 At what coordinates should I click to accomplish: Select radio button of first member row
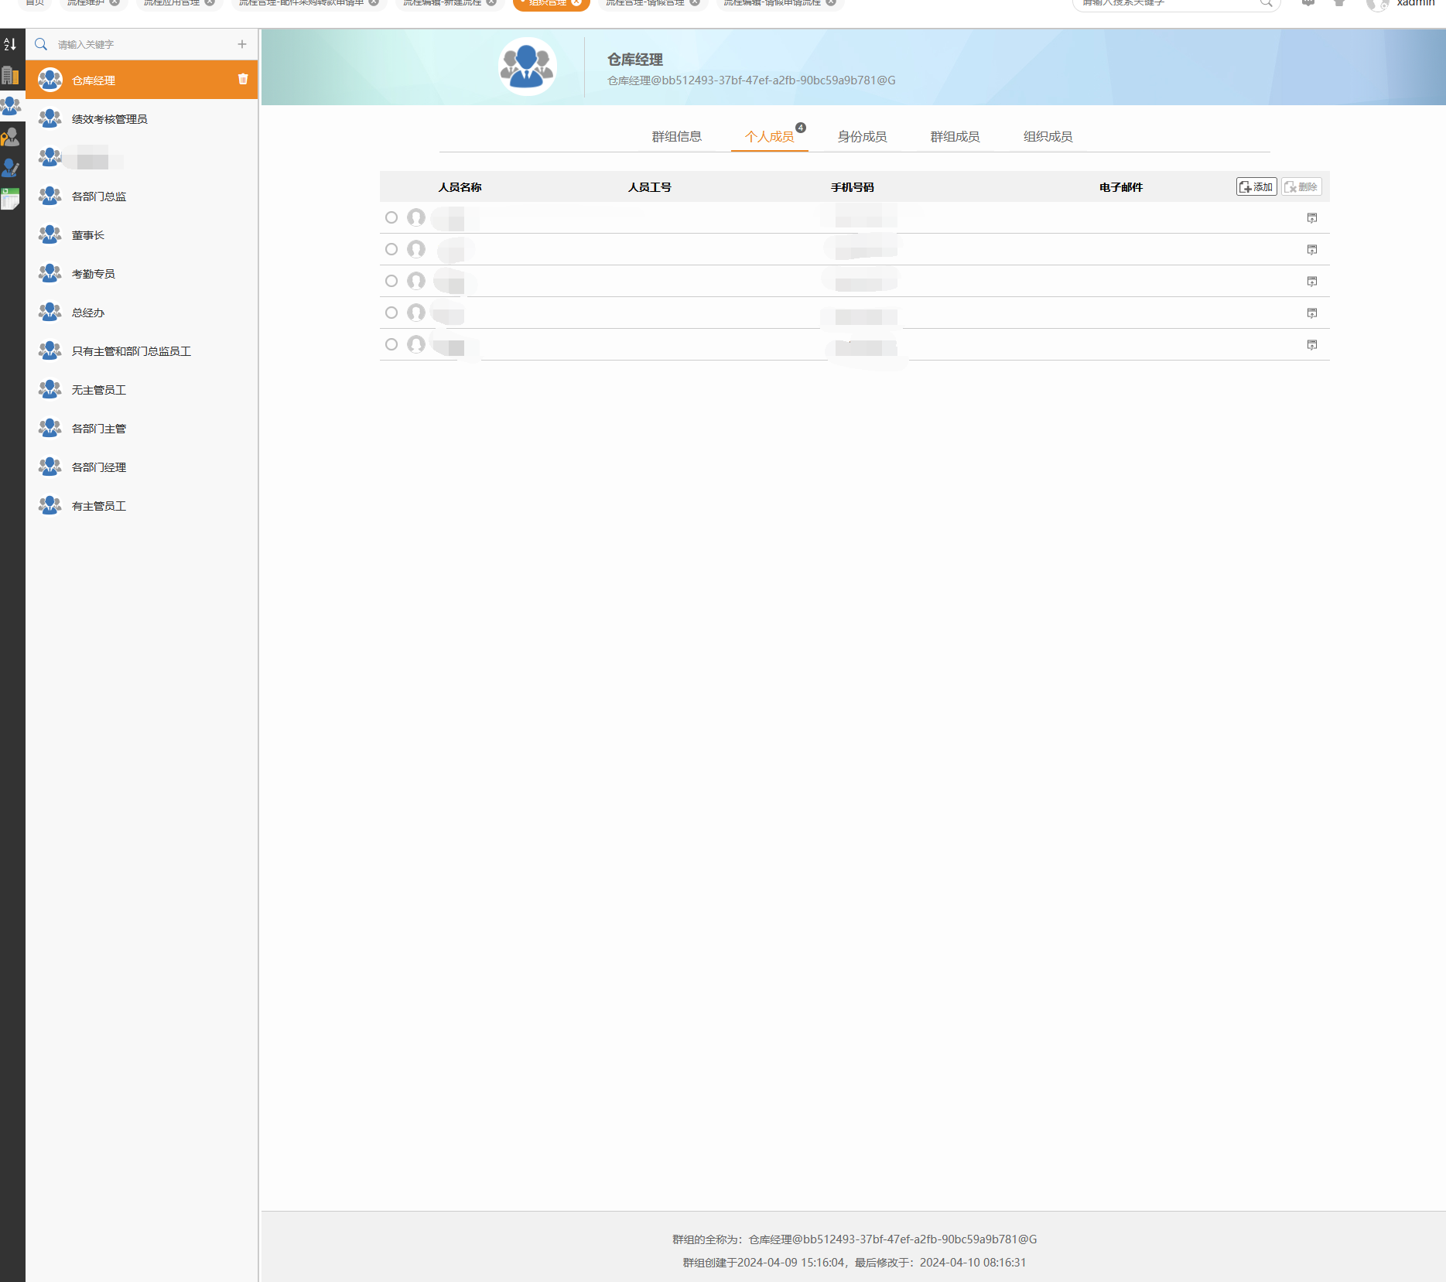pos(391,217)
